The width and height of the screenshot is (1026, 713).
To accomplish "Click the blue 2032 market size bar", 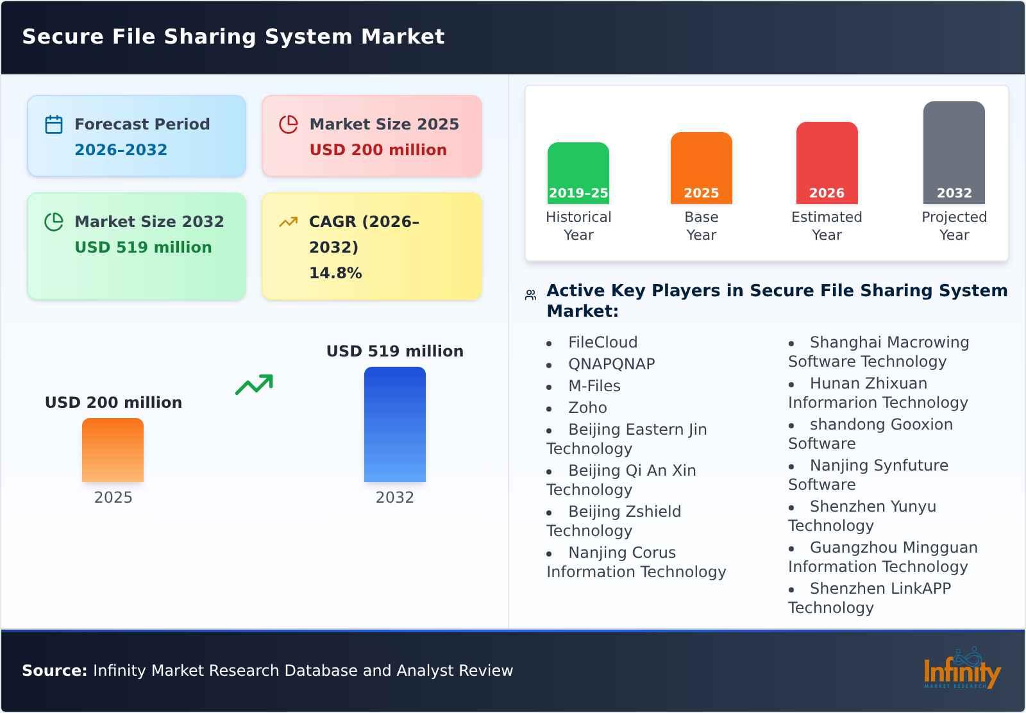I will [x=395, y=424].
